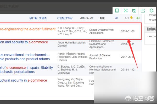This screenshot has height=104, width=157.
Task: Open the green book read icon
Action: [138, 18]
